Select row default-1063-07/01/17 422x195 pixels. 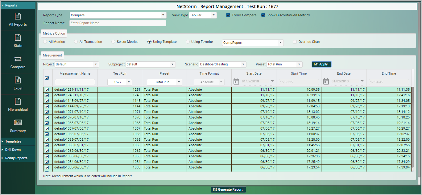[x=227, y=145]
